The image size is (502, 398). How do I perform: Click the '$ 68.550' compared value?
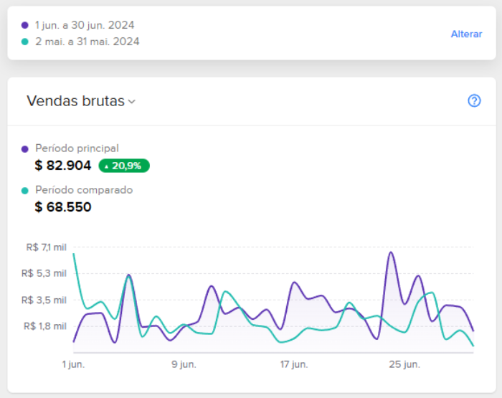(63, 207)
